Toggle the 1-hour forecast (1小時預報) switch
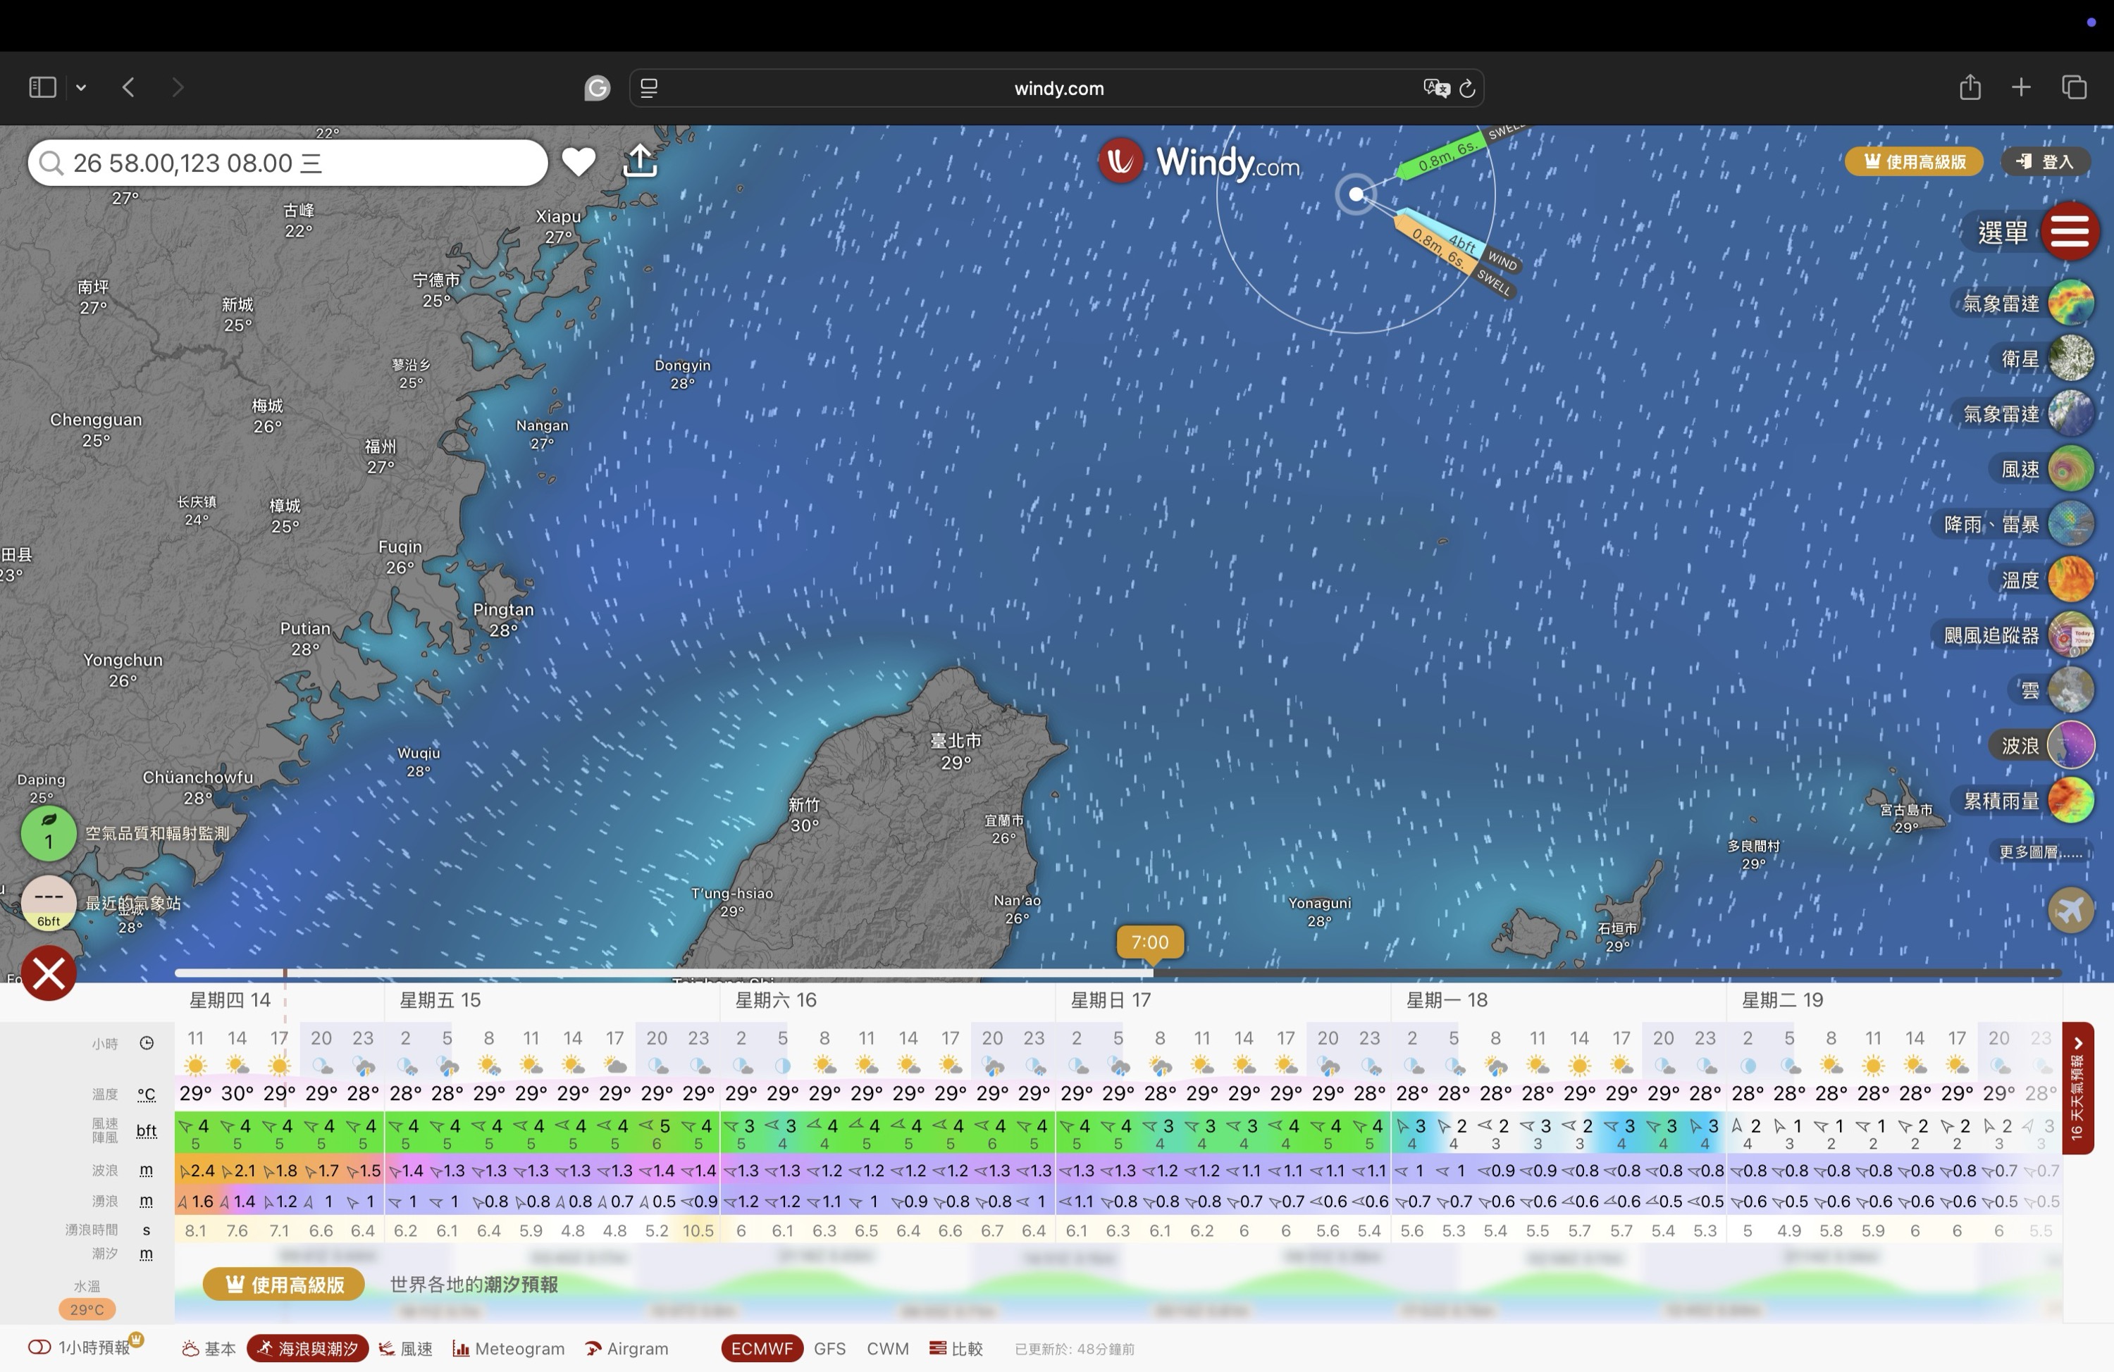This screenshot has width=2114, height=1372. (x=40, y=1347)
